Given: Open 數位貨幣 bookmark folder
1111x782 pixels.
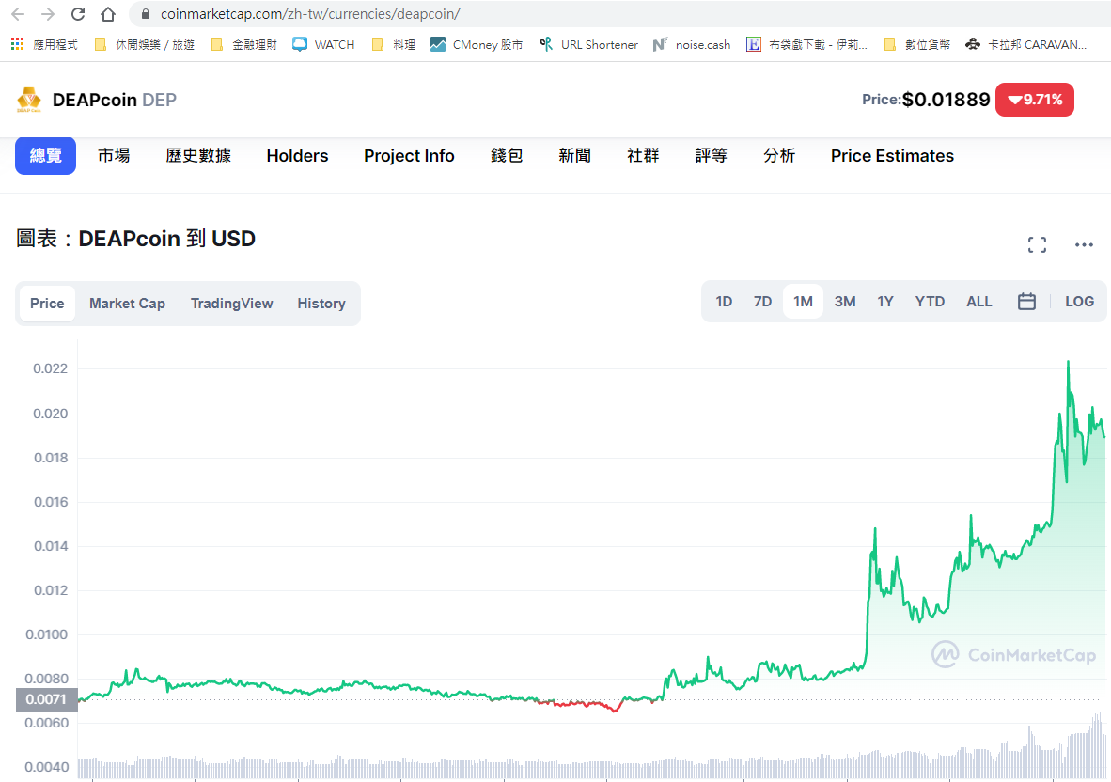Looking at the screenshot, I should tap(916, 44).
